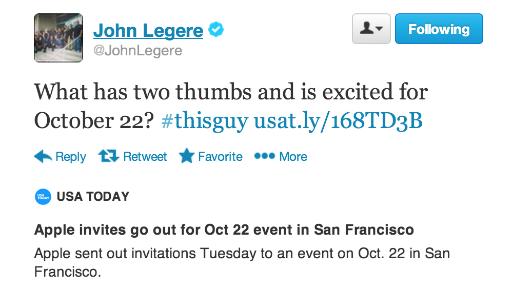Expand the More options menu
513x291 pixels.
click(x=293, y=157)
